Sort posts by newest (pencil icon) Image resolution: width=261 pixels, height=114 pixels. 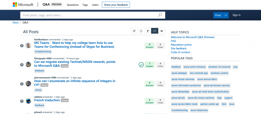[134, 31]
